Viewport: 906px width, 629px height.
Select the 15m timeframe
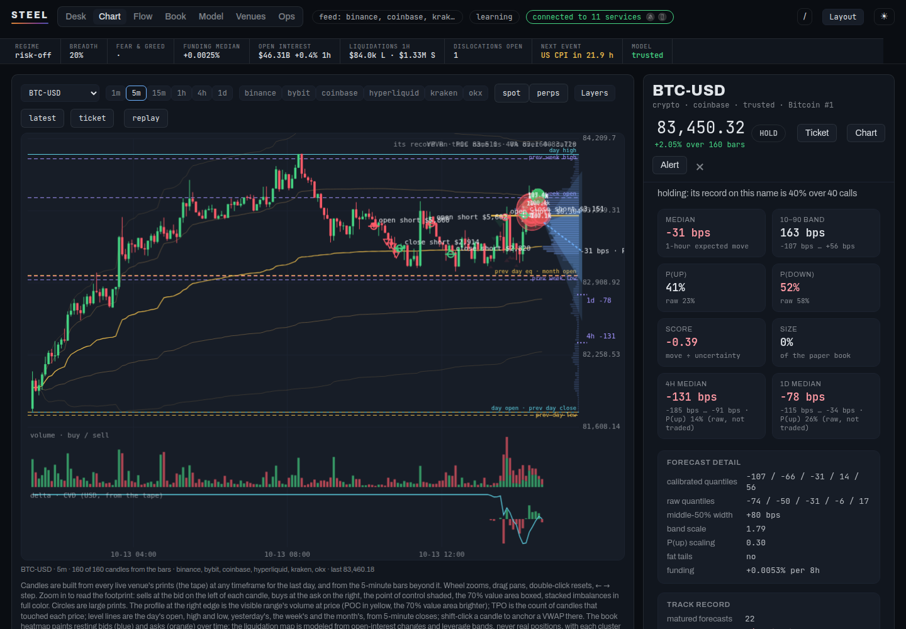click(x=159, y=93)
